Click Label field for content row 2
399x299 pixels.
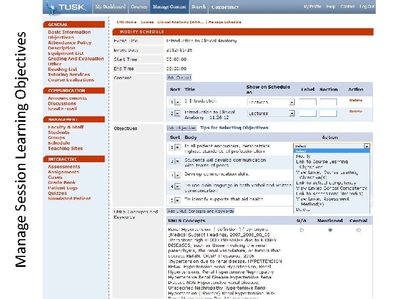[x=308, y=113]
